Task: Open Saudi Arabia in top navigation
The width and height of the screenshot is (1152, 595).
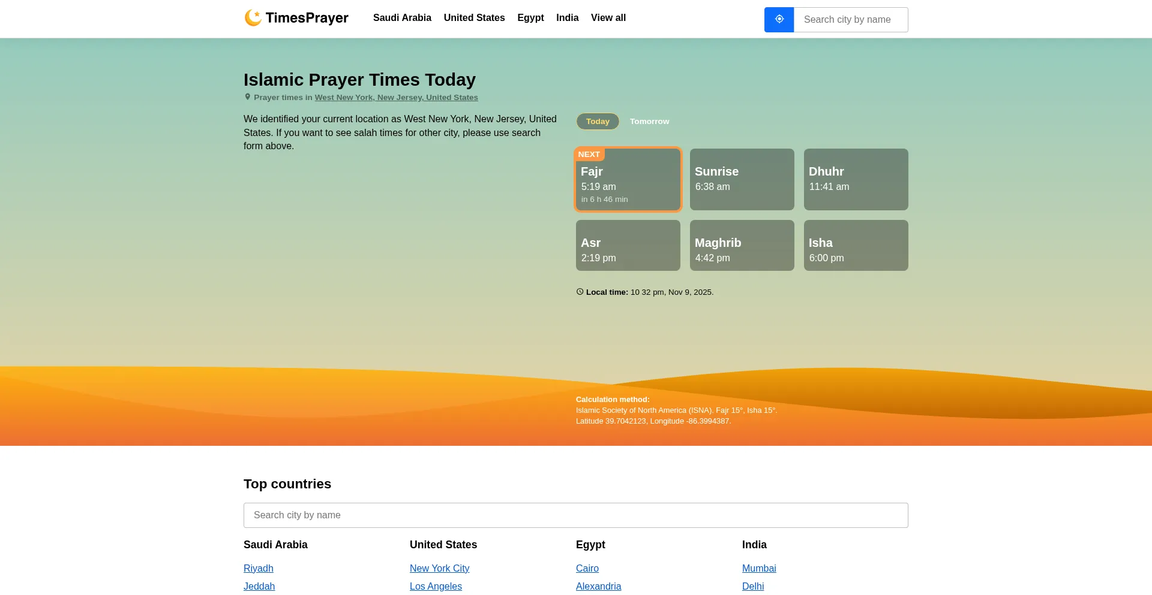Action: [402, 18]
